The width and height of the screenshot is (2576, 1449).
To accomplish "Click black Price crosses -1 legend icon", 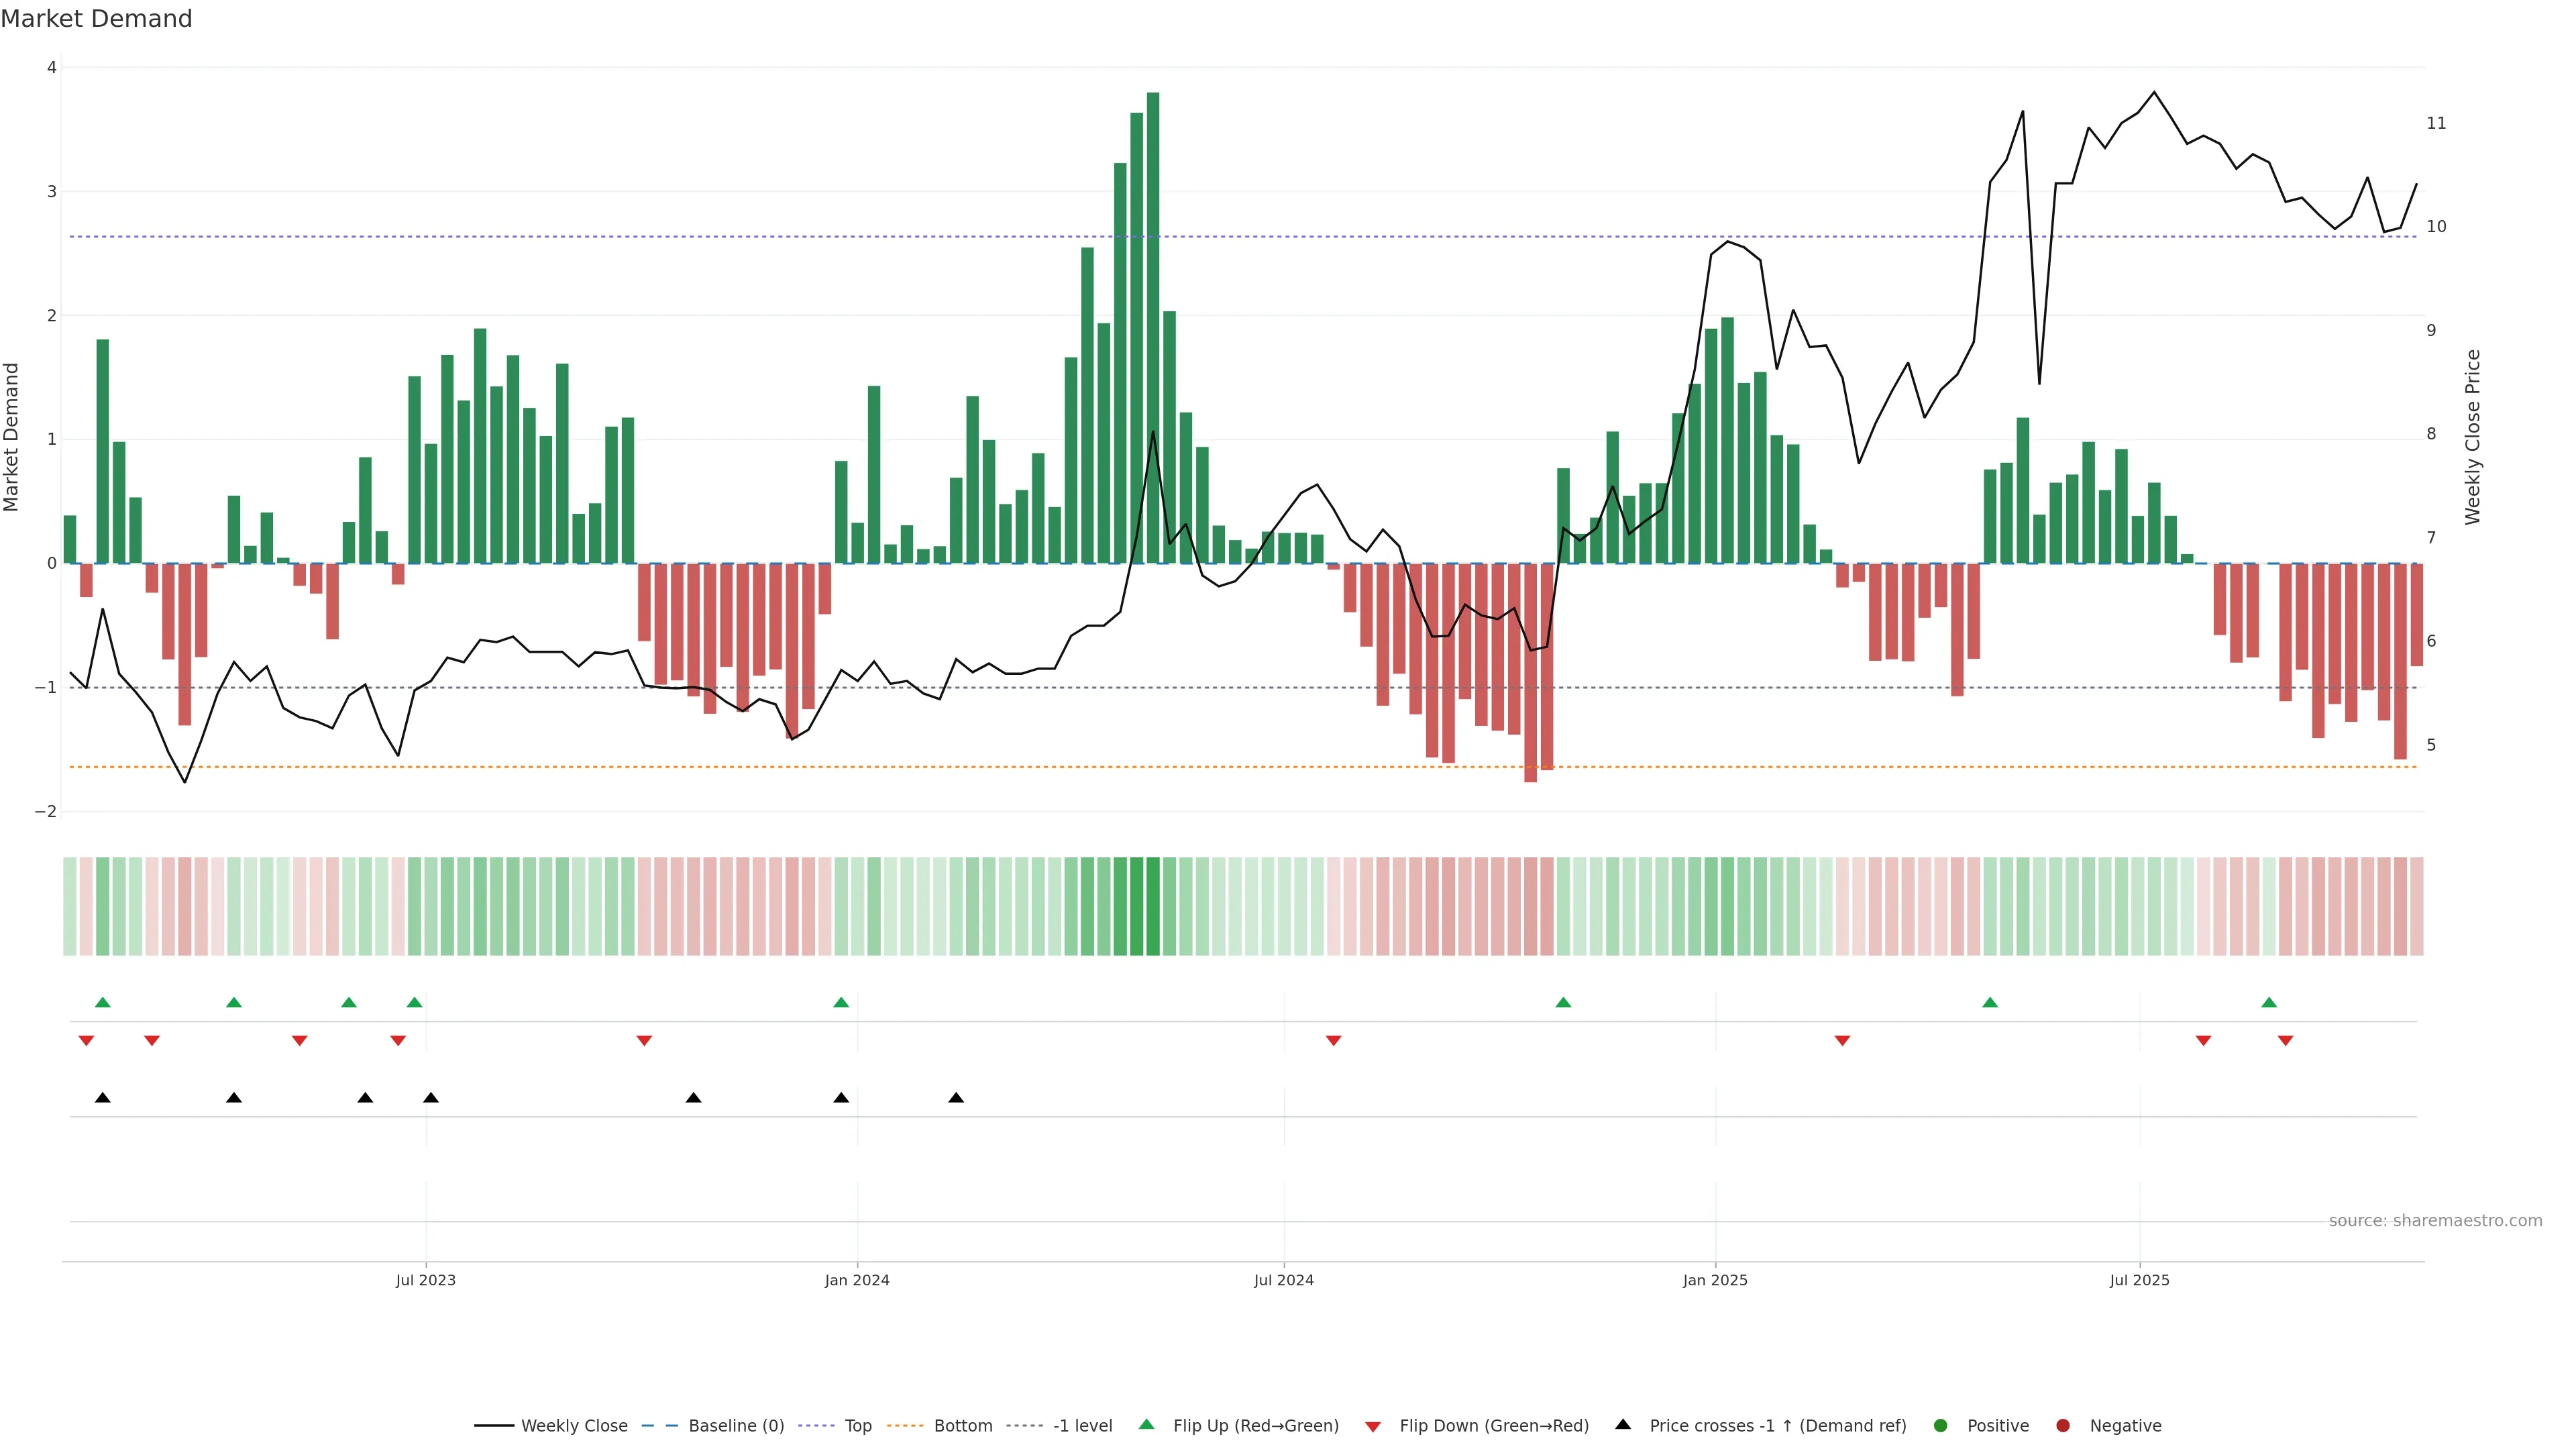I will coord(1623,1425).
